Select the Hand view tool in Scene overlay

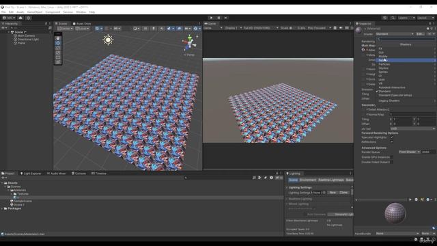coord(58,38)
